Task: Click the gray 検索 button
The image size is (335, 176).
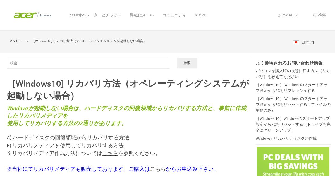Action: point(187,63)
